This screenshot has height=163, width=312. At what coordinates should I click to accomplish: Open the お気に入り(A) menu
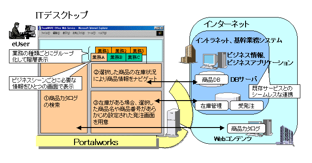[x=79, y=33]
